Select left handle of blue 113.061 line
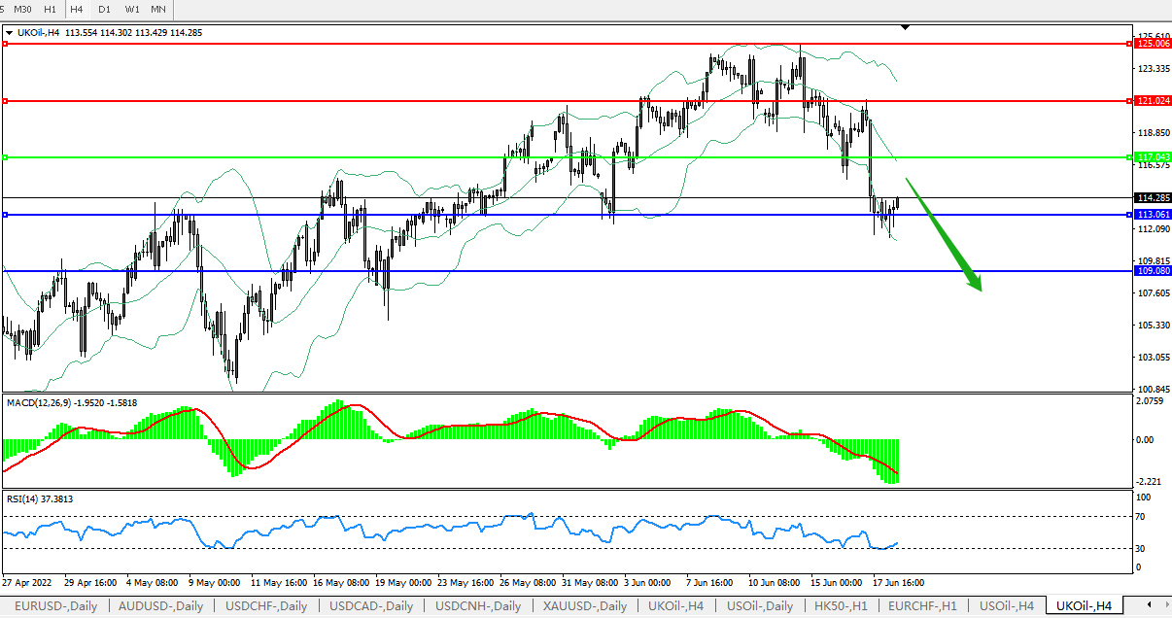The image size is (1172, 618). pyautogui.click(x=6, y=215)
